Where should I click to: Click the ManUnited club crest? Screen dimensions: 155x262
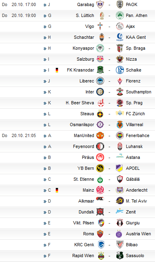click(x=100, y=135)
